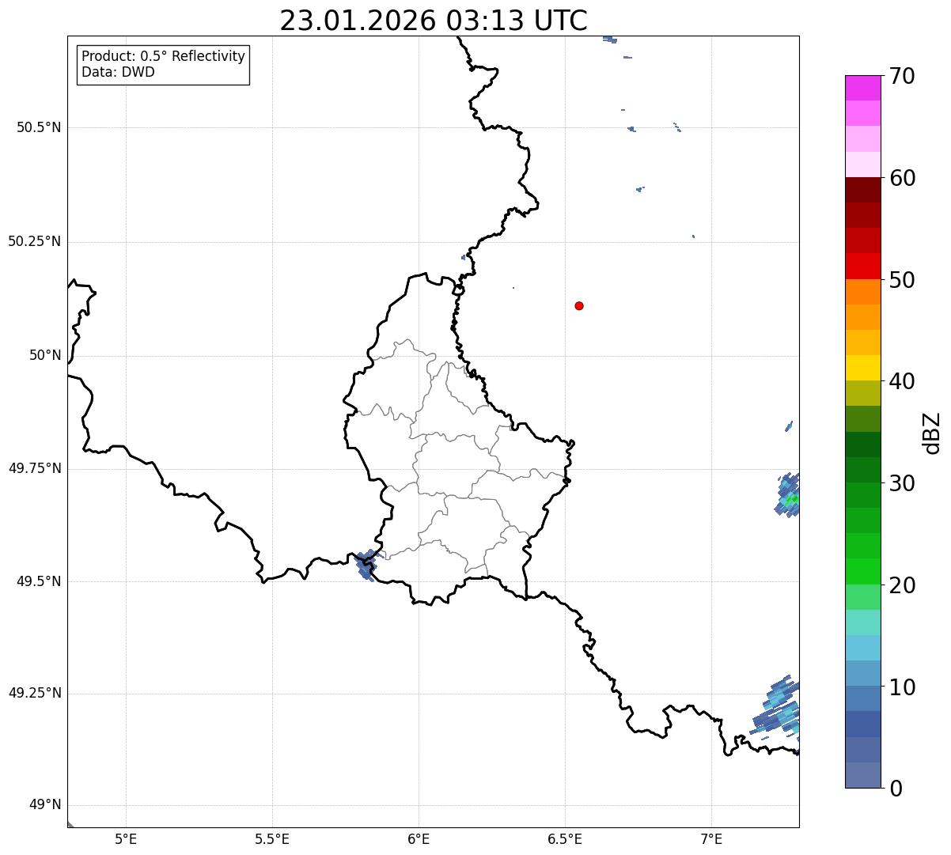Click the 49.5°N latitude label
Image resolution: width=951 pixels, height=855 pixels.
click(x=39, y=581)
